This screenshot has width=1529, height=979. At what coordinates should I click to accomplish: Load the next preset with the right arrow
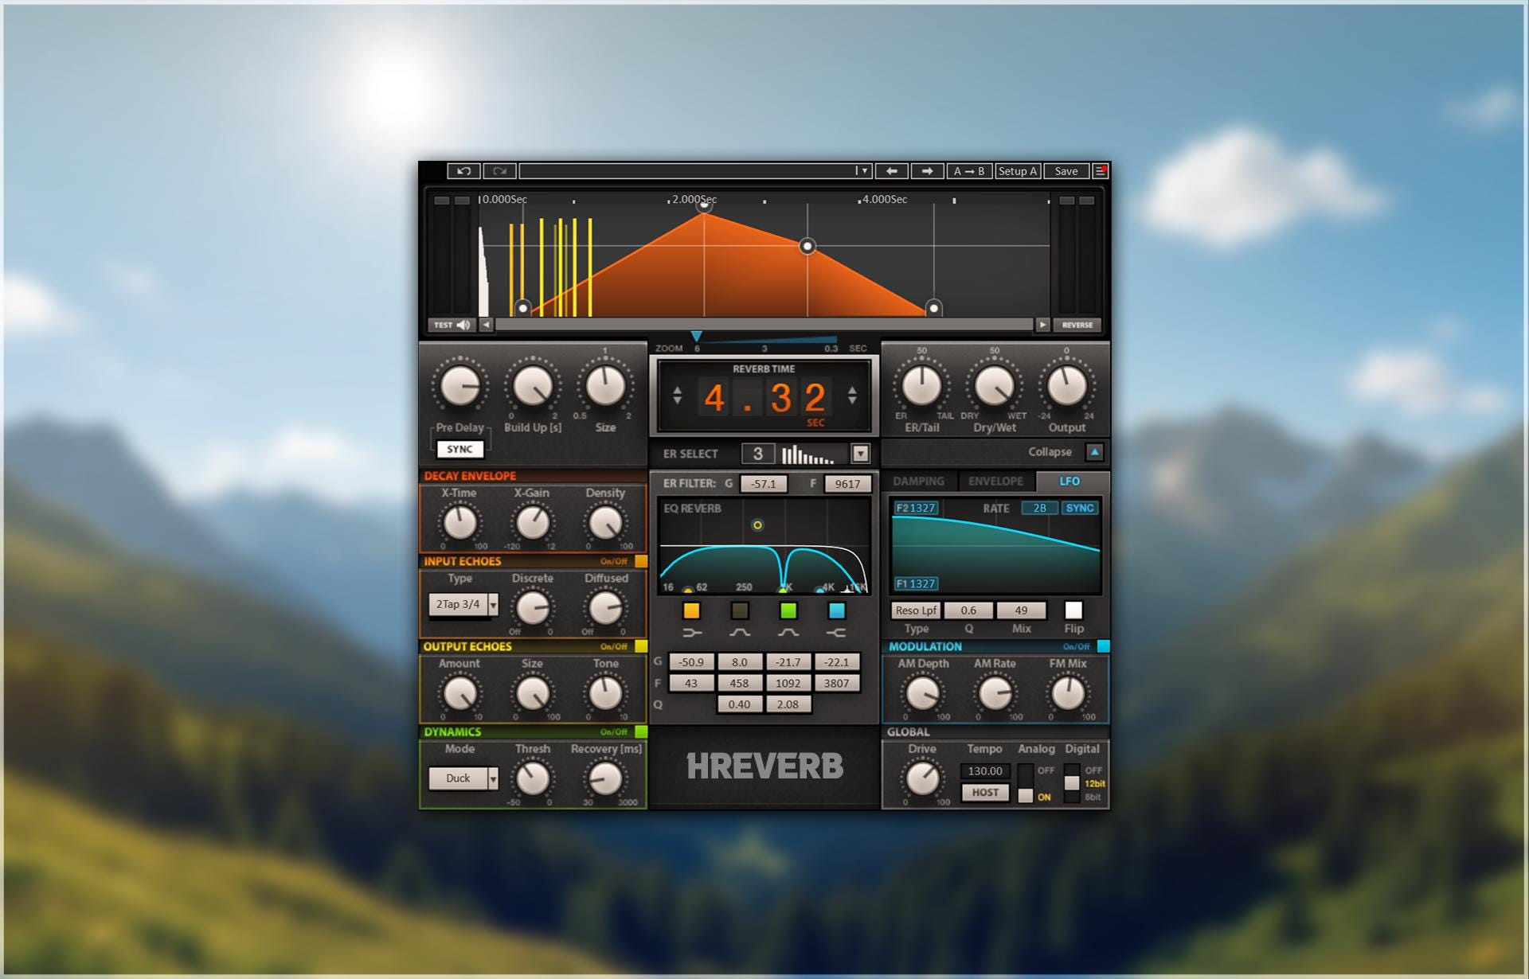point(927,171)
